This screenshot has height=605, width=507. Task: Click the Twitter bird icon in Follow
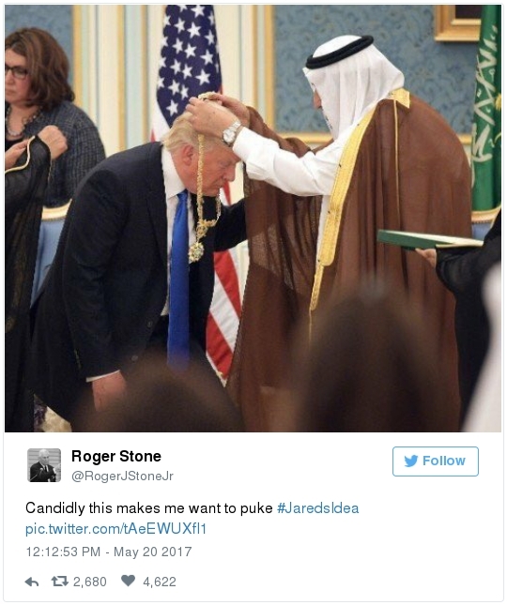click(411, 461)
